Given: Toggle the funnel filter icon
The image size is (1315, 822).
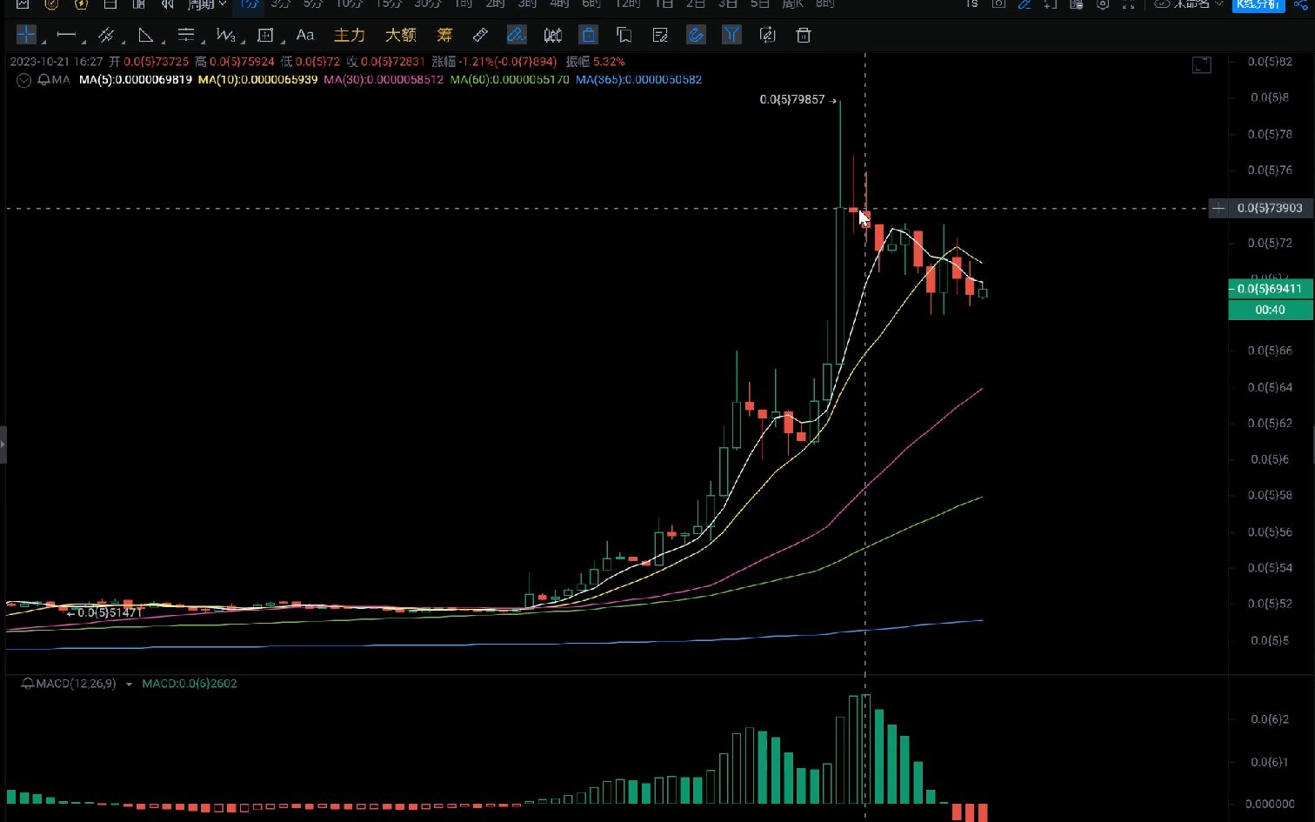Looking at the screenshot, I should pyautogui.click(x=731, y=35).
